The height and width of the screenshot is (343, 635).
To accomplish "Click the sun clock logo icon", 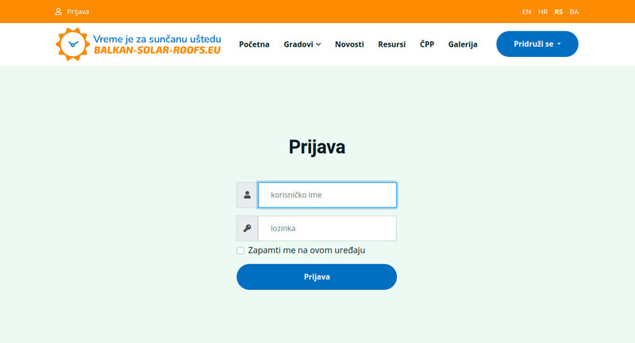I will 73,44.
